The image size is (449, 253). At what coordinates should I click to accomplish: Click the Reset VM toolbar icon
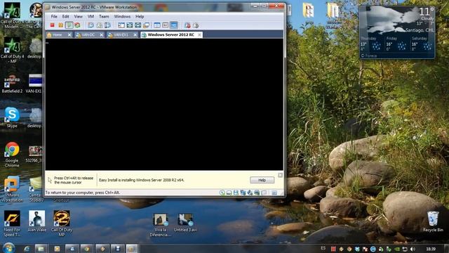point(77,25)
